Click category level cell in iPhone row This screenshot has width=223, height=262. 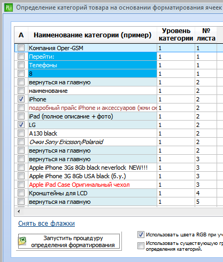tap(176, 99)
